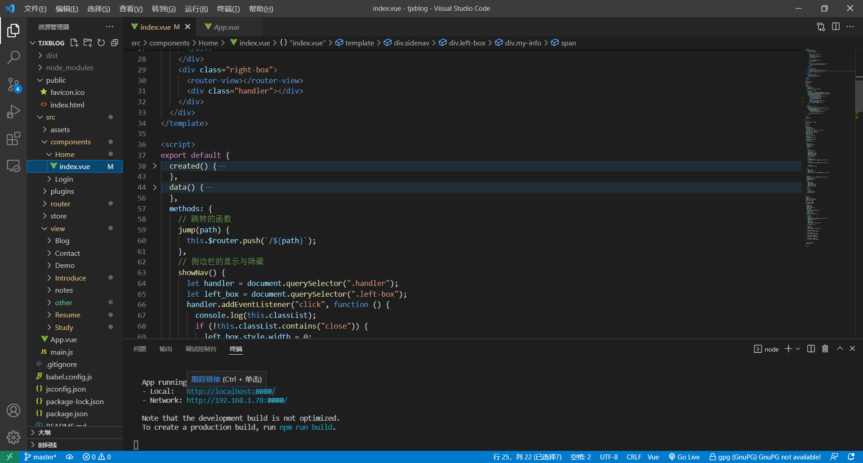Change the Vue language mode
The image size is (863, 463).
[x=653, y=457]
